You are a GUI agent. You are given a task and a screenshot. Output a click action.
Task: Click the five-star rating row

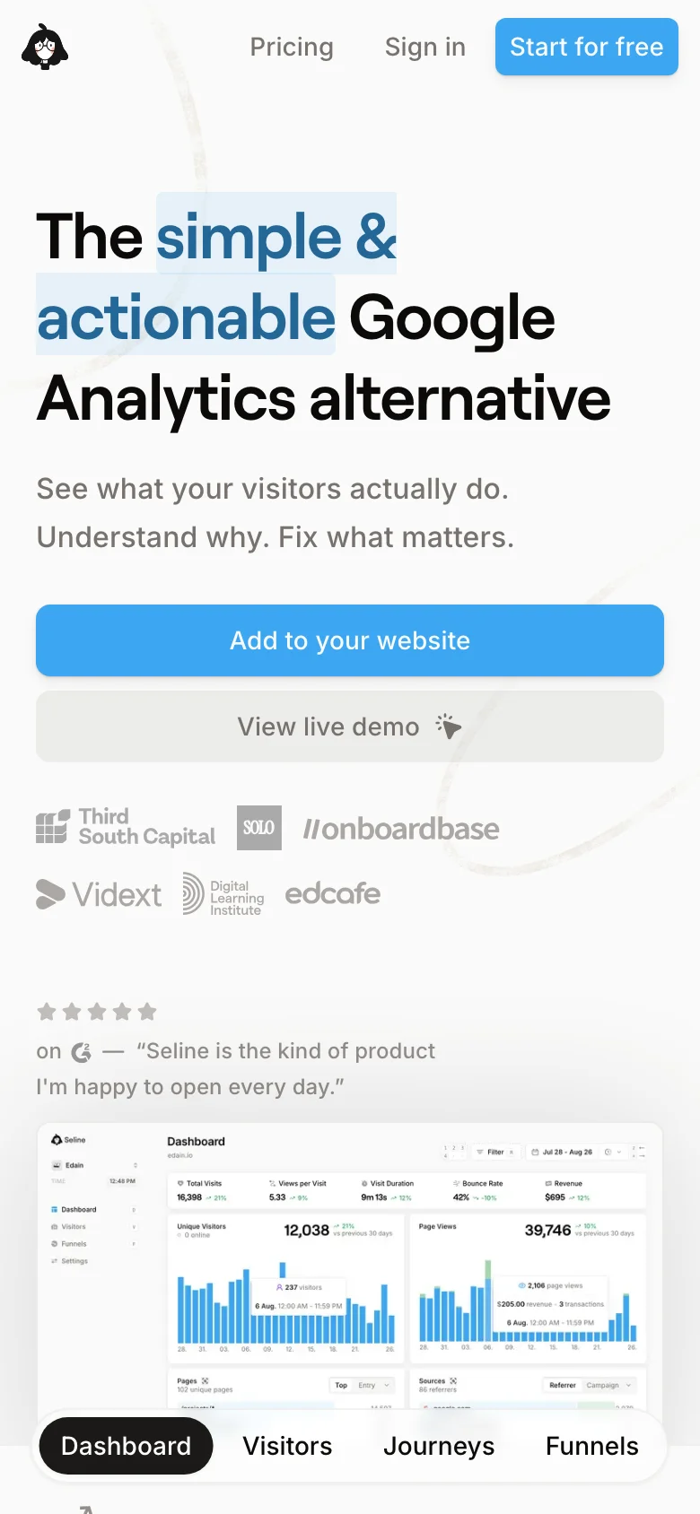(x=97, y=1013)
